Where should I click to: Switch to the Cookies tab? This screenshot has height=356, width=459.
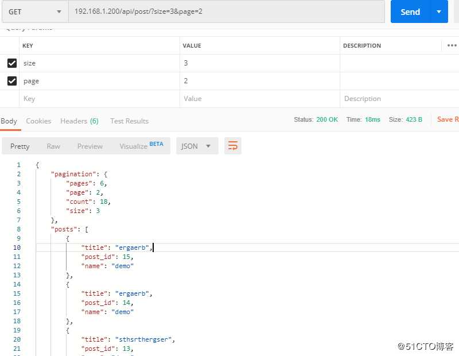(x=38, y=121)
